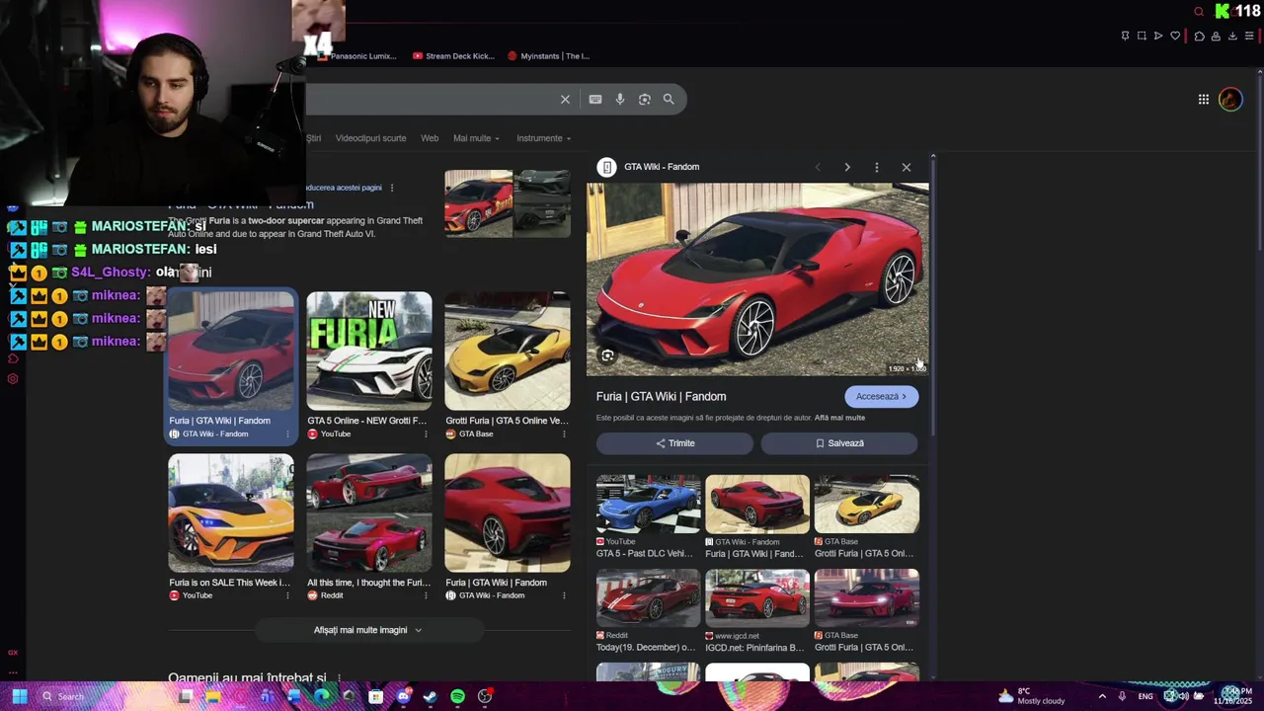Screen dimensions: 1264x711
Task: Open the preview panel three-dot menu
Action: click(876, 167)
